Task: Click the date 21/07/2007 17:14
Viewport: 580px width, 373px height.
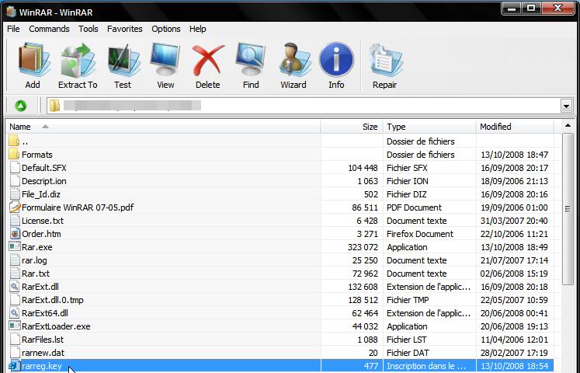Action: tap(514, 260)
